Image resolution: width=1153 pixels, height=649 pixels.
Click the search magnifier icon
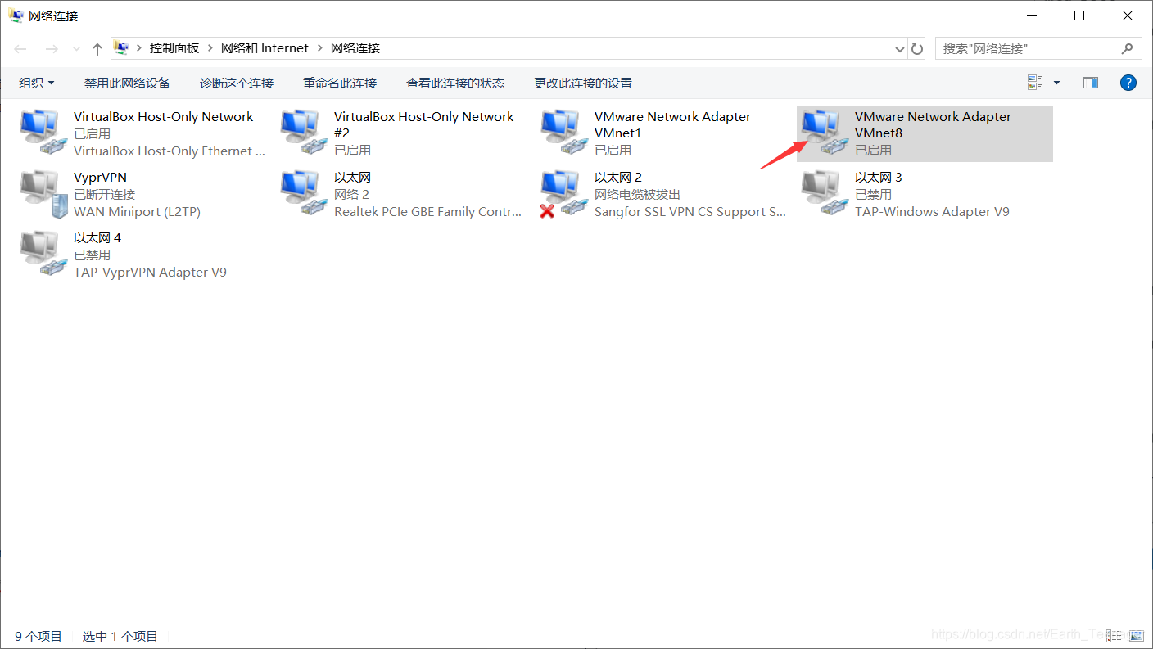(1128, 49)
